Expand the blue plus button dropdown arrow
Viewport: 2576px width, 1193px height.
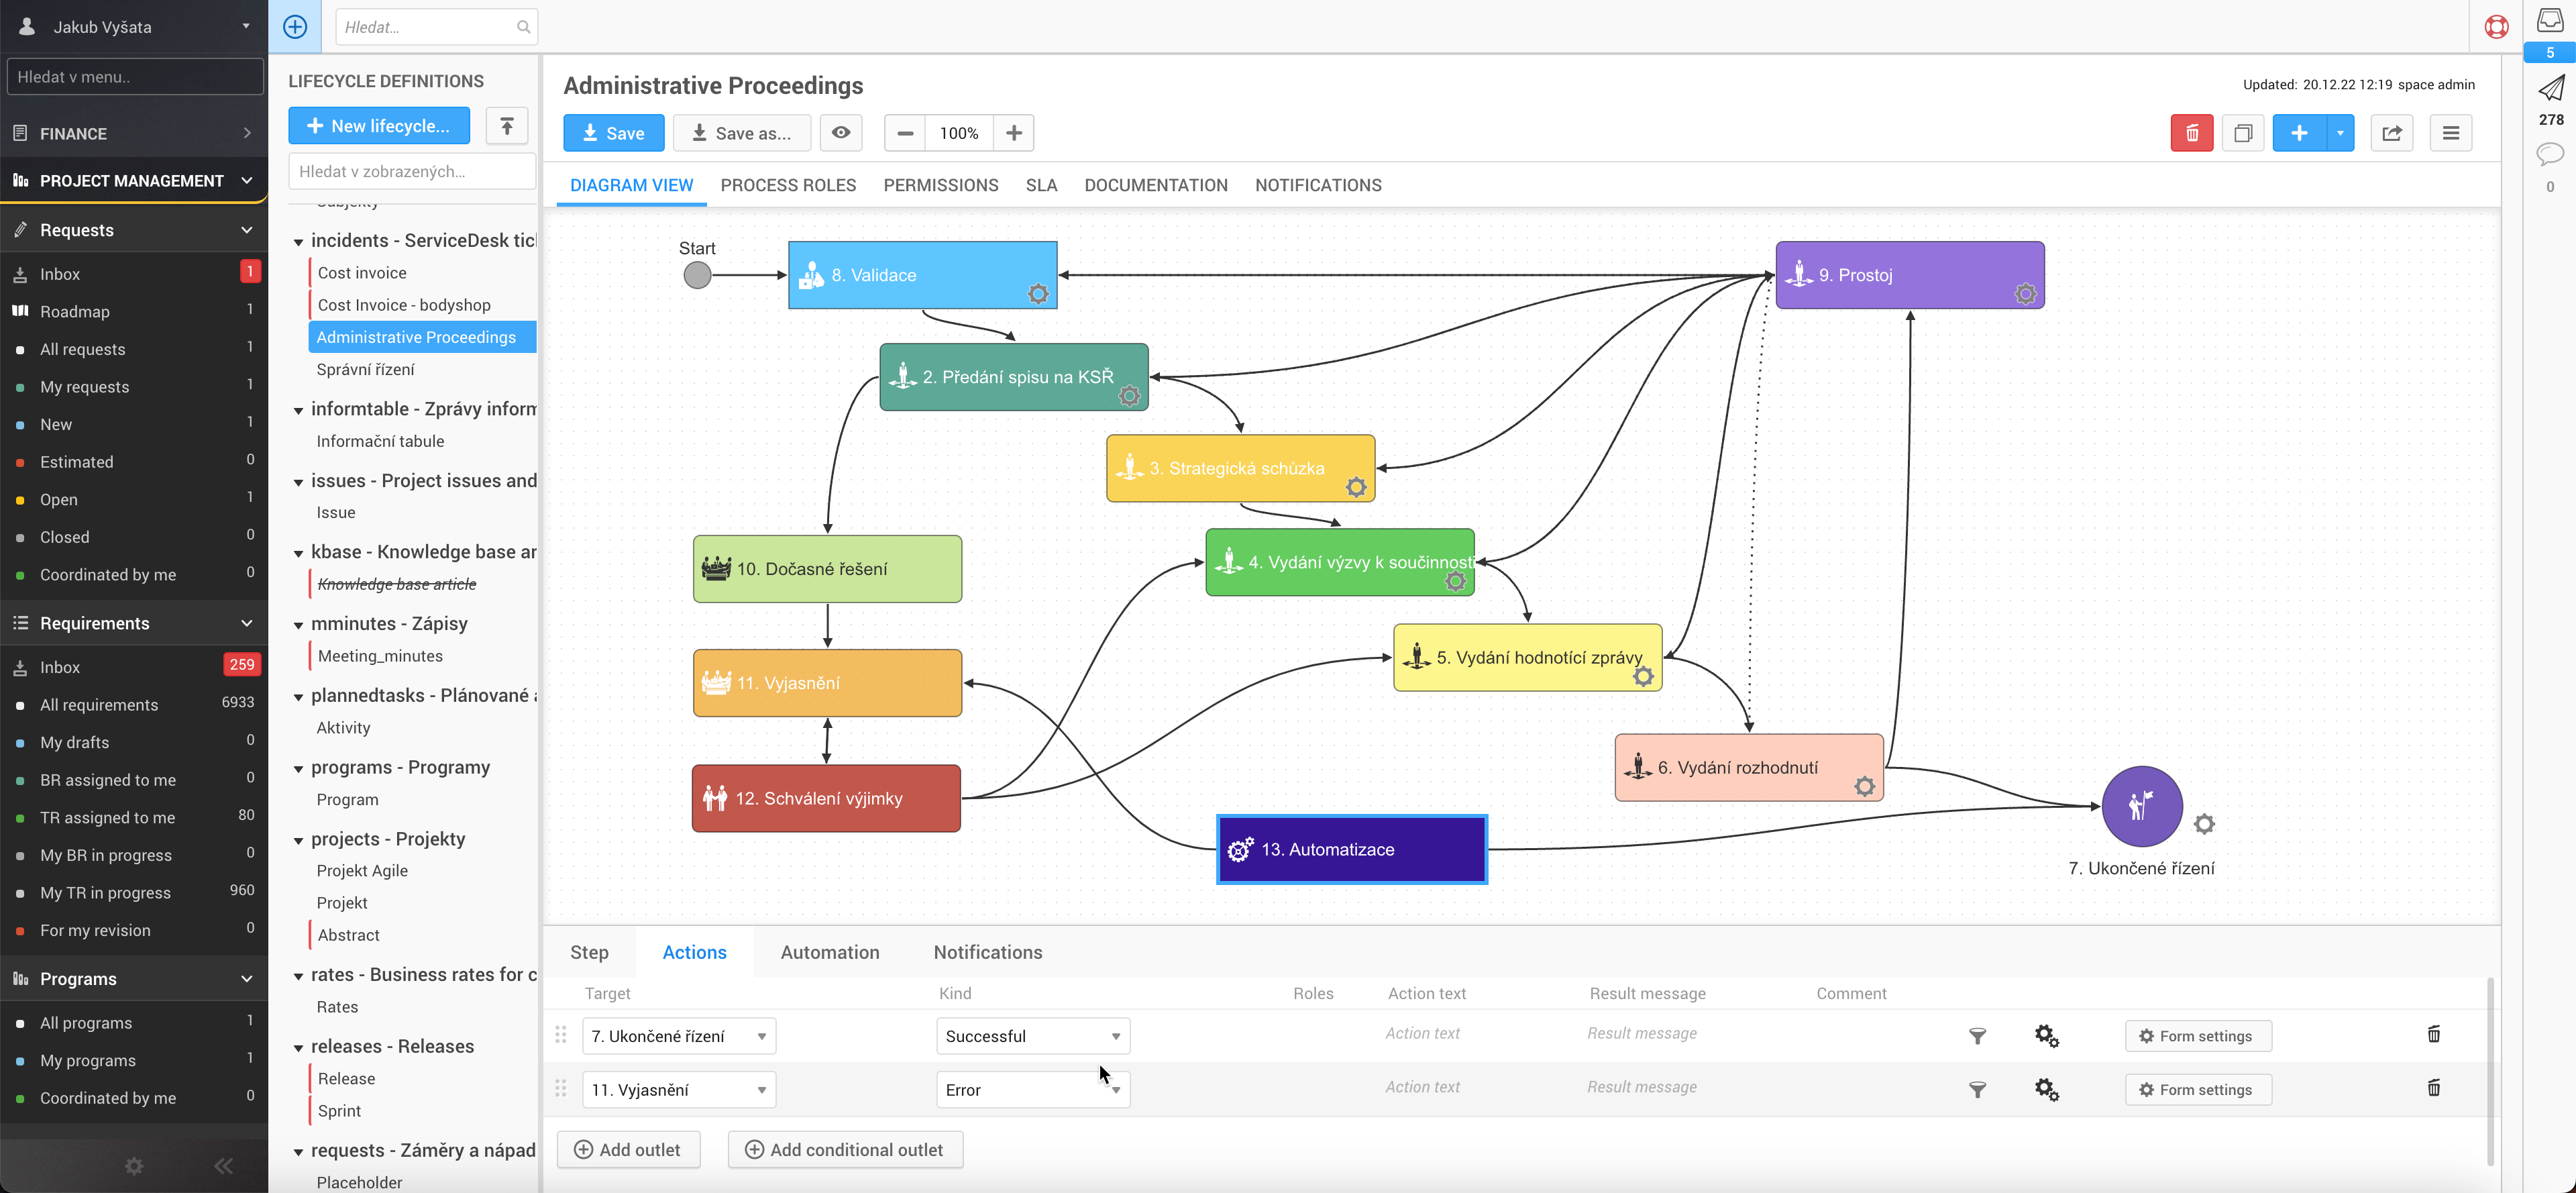click(x=2340, y=133)
